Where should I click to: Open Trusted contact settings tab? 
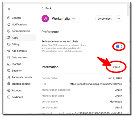click(x=20, y=84)
